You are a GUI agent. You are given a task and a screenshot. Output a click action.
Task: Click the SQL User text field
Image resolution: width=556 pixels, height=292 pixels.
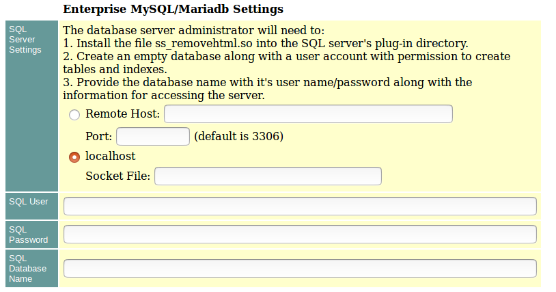pyautogui.click(x=300, y=207)
